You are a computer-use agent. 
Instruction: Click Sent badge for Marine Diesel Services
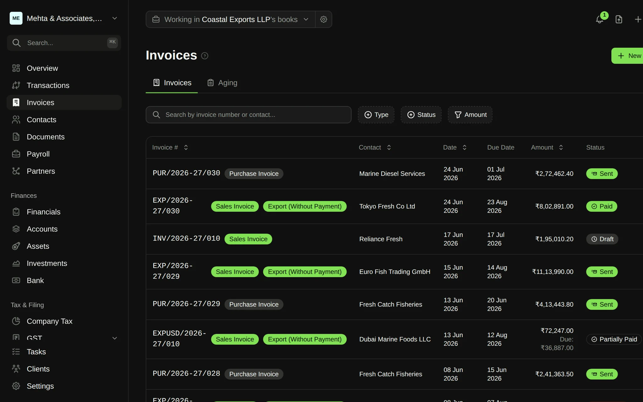[x=602, y=174]
